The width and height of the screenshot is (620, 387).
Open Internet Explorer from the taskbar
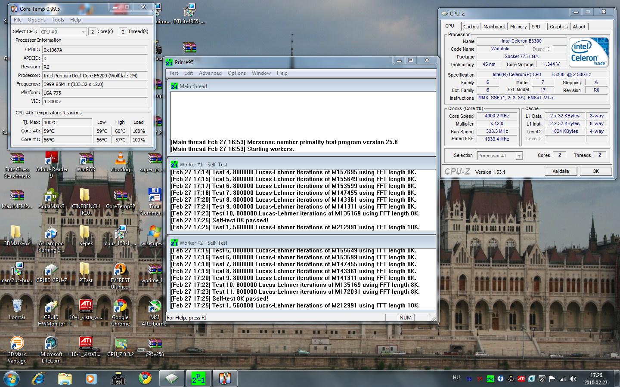[x=38, y=378]
